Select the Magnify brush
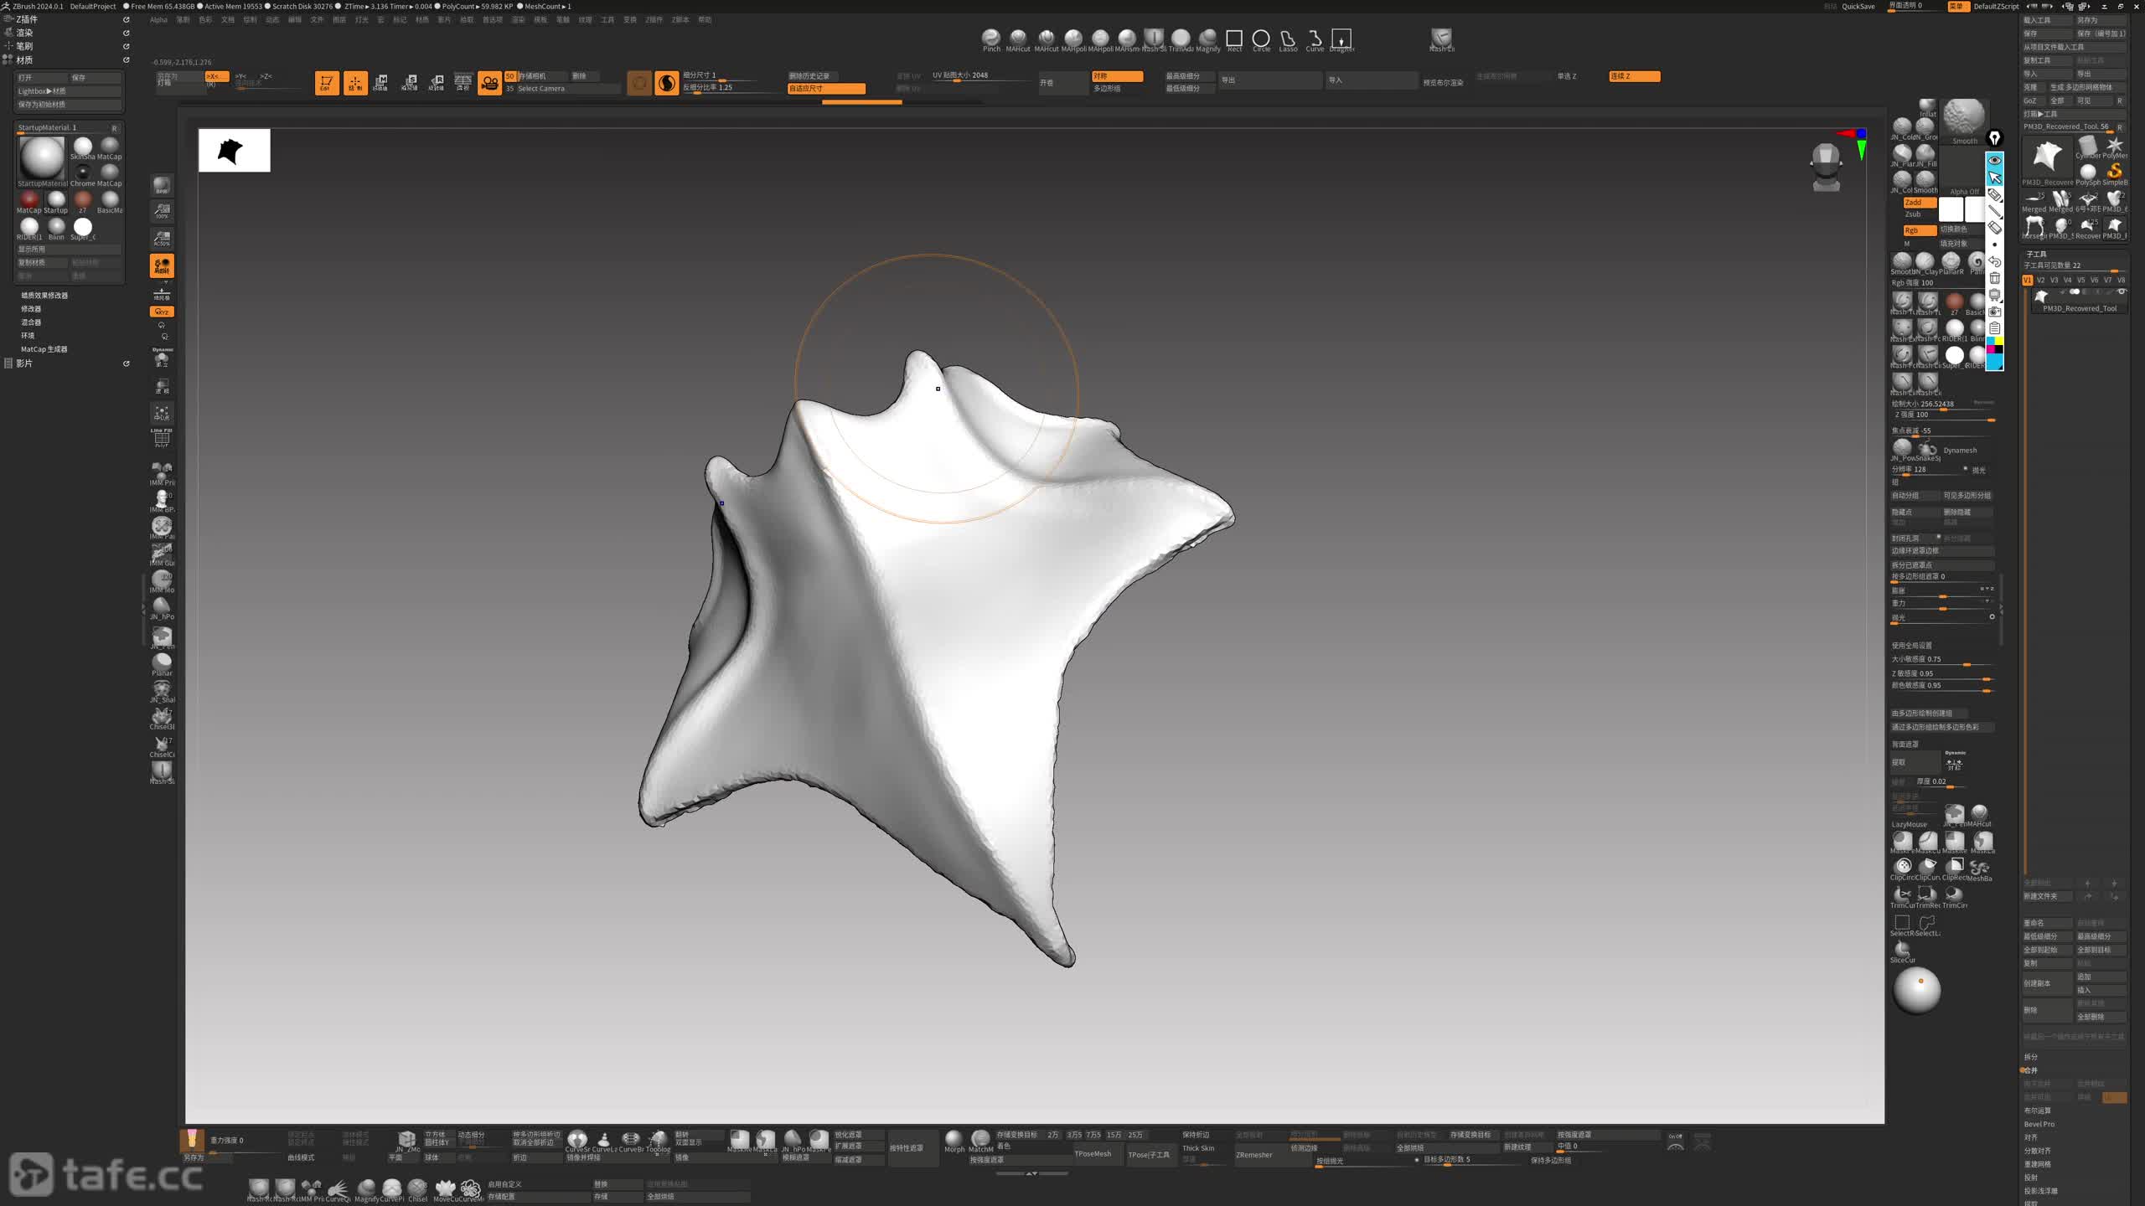Viewport: 2145px width, 1206px height. (x=1207, y=38)
